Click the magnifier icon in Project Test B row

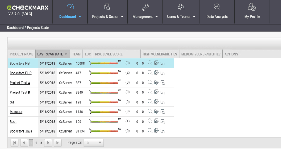[x=150, y=92]
